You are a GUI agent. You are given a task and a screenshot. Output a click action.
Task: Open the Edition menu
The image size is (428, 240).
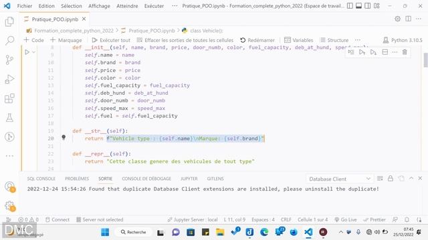tap(46, 6)
